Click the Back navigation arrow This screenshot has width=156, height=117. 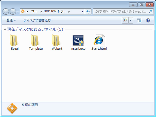(6, 12)
